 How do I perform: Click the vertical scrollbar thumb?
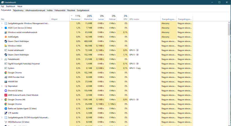pos(229,30)
